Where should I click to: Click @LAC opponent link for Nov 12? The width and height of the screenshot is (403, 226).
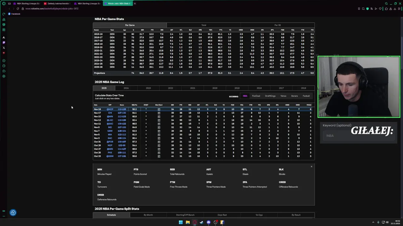(x=110, y=120)
